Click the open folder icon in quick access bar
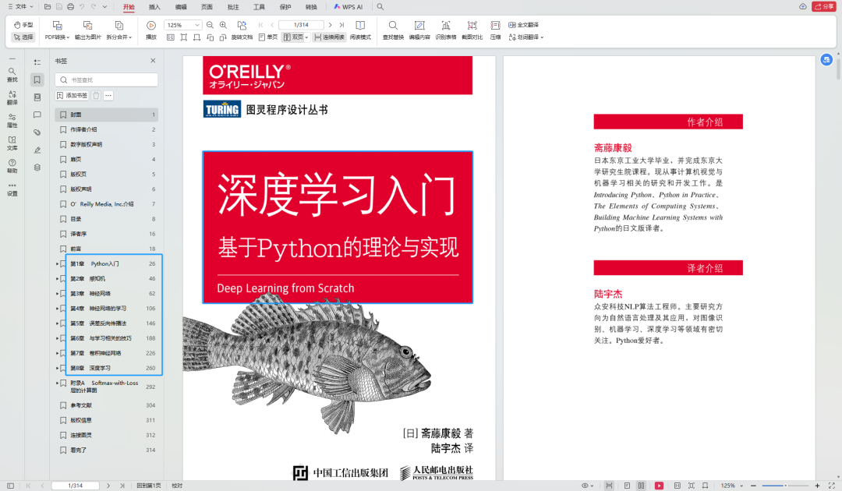This screenshot has width=842, height=491. (48, 7)
